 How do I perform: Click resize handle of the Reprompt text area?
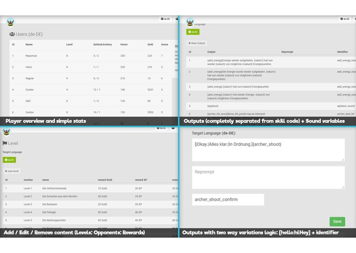coord(343,187)
